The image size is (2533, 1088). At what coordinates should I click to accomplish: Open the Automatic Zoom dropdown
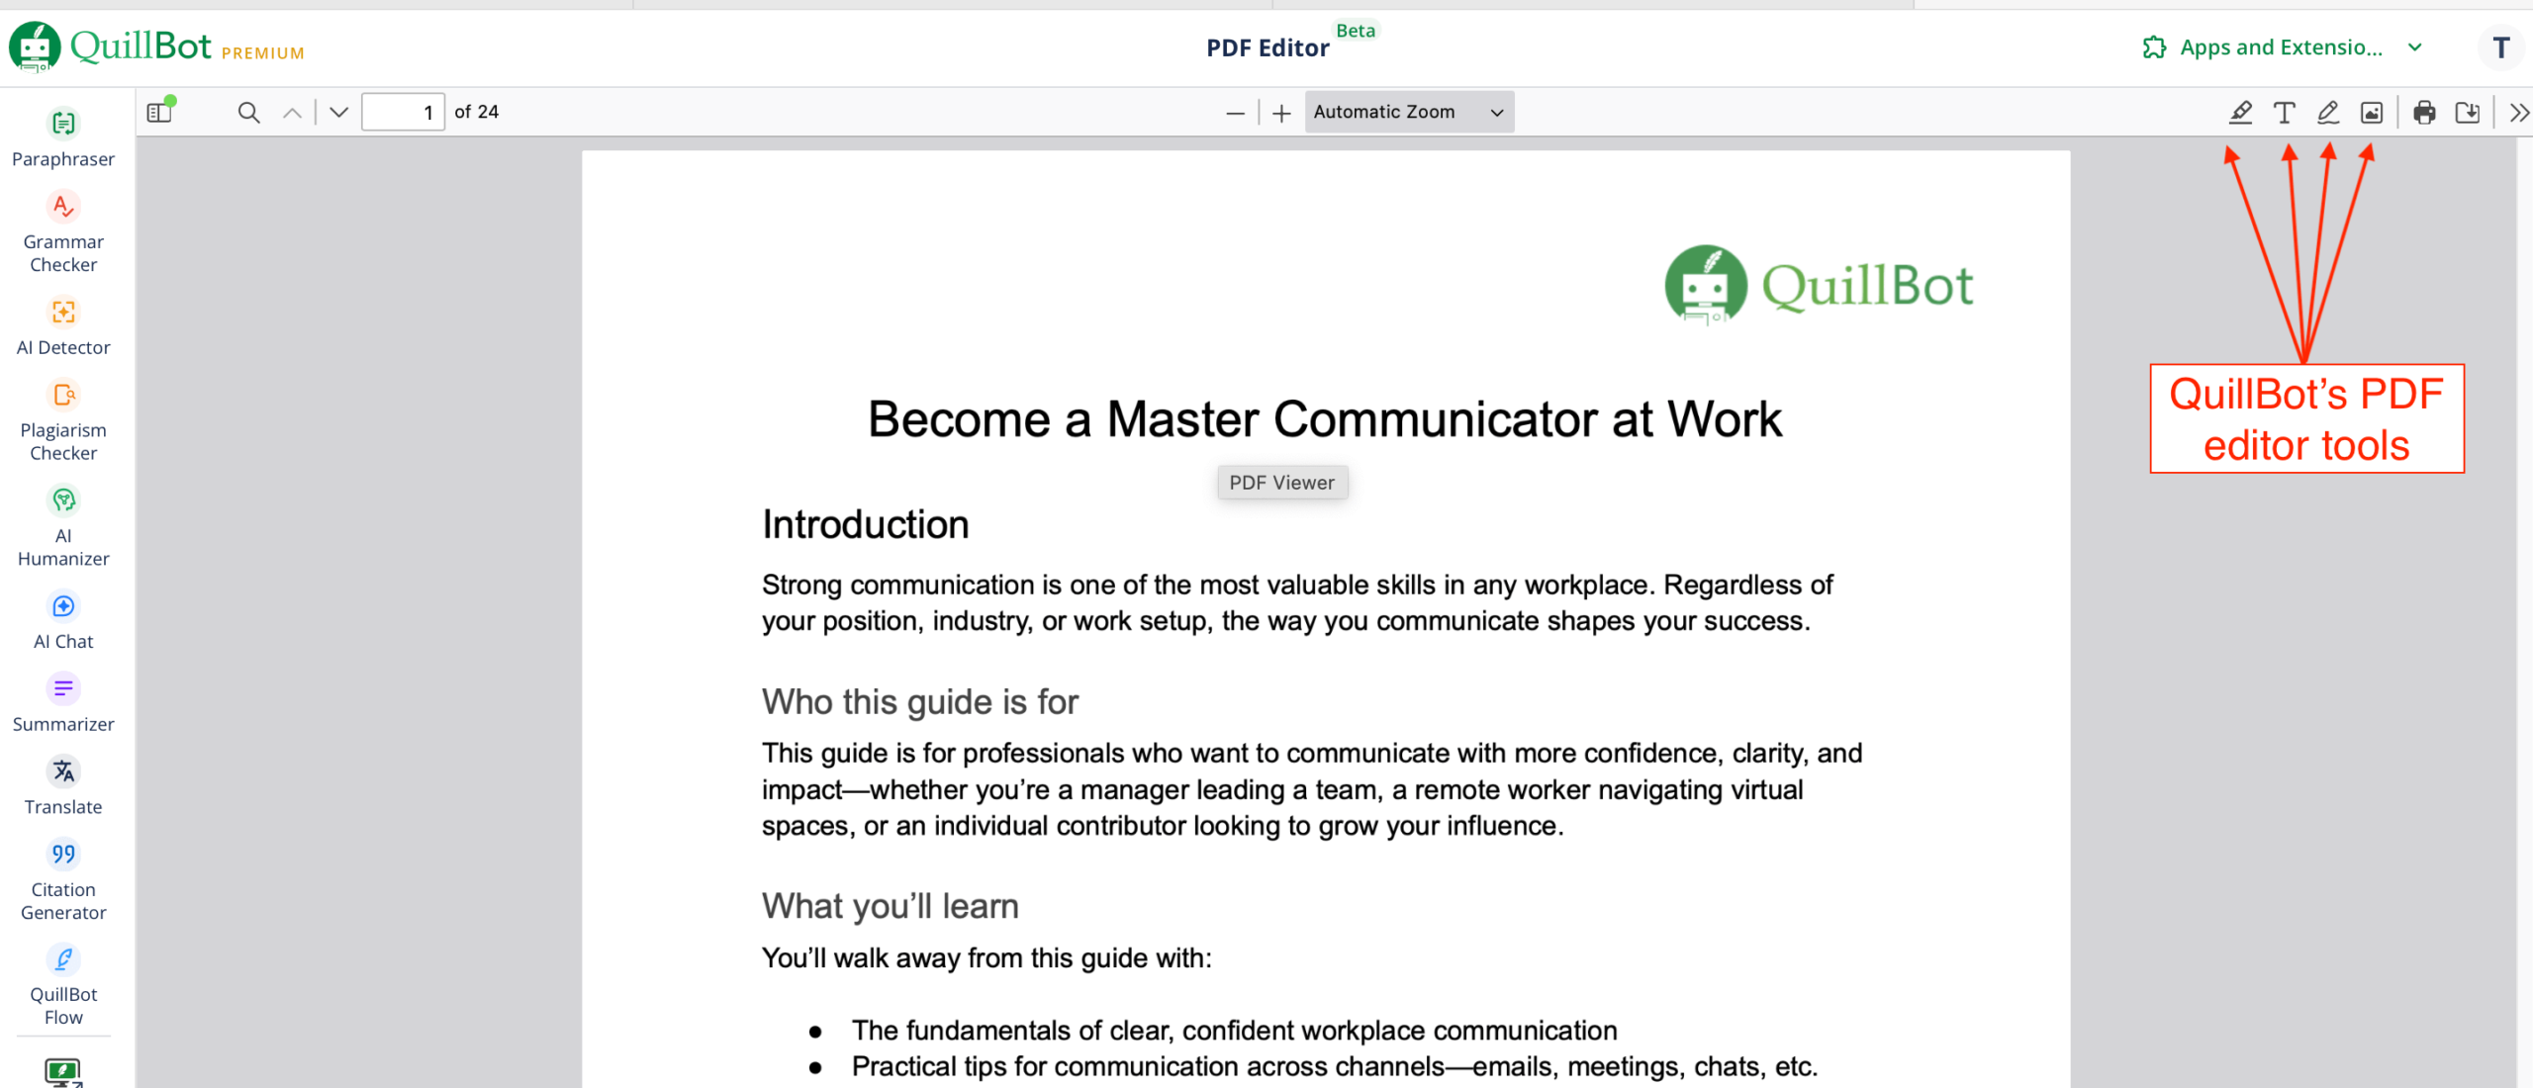click(1409, 112)
